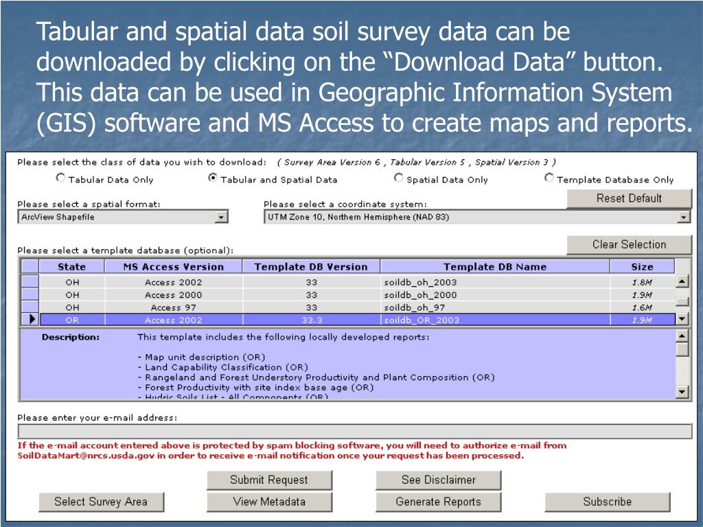703x527 pixels.
Task: Click the Land Capability Classification (OR) line
Action: point(223,367)
